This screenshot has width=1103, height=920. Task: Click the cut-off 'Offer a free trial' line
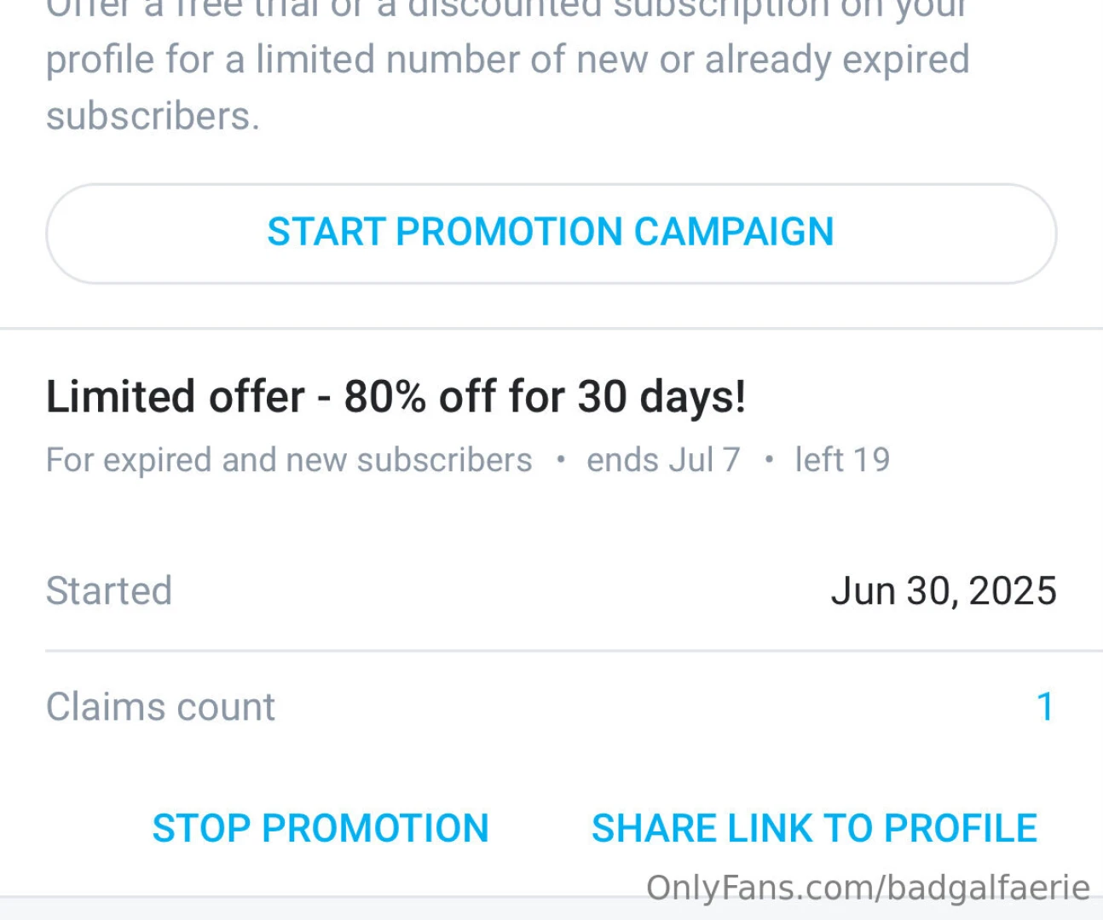coord(507,9)
